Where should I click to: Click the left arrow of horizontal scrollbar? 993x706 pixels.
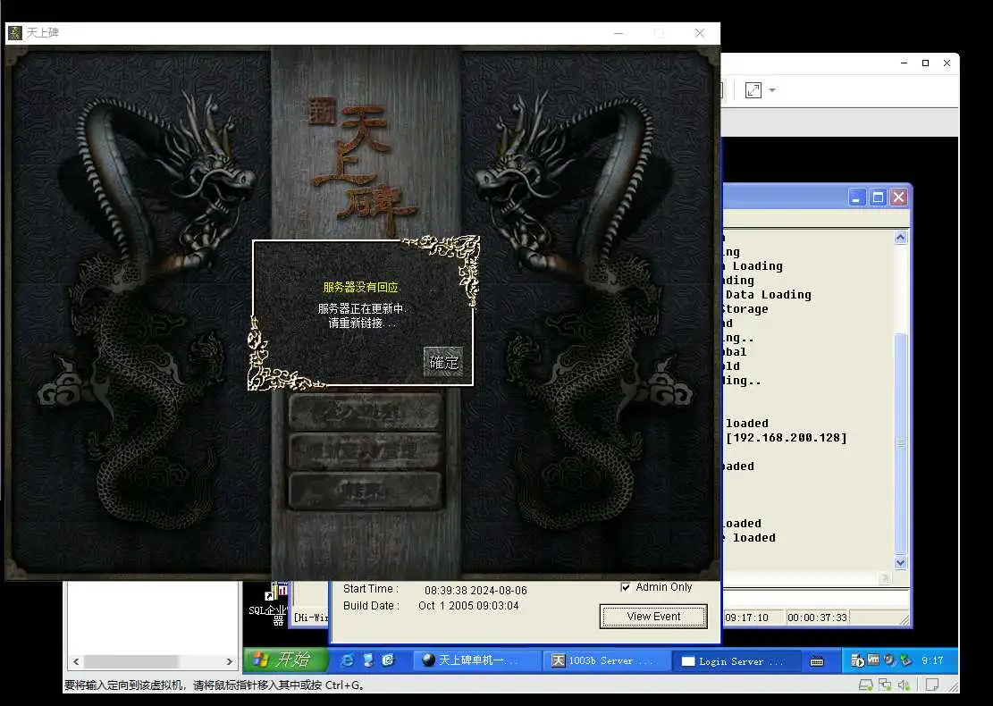click(77, 662)
